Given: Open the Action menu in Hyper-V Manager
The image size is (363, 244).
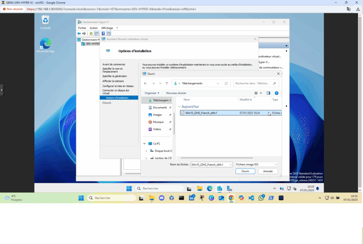Looking at the screenshot, I should (94, 28).
